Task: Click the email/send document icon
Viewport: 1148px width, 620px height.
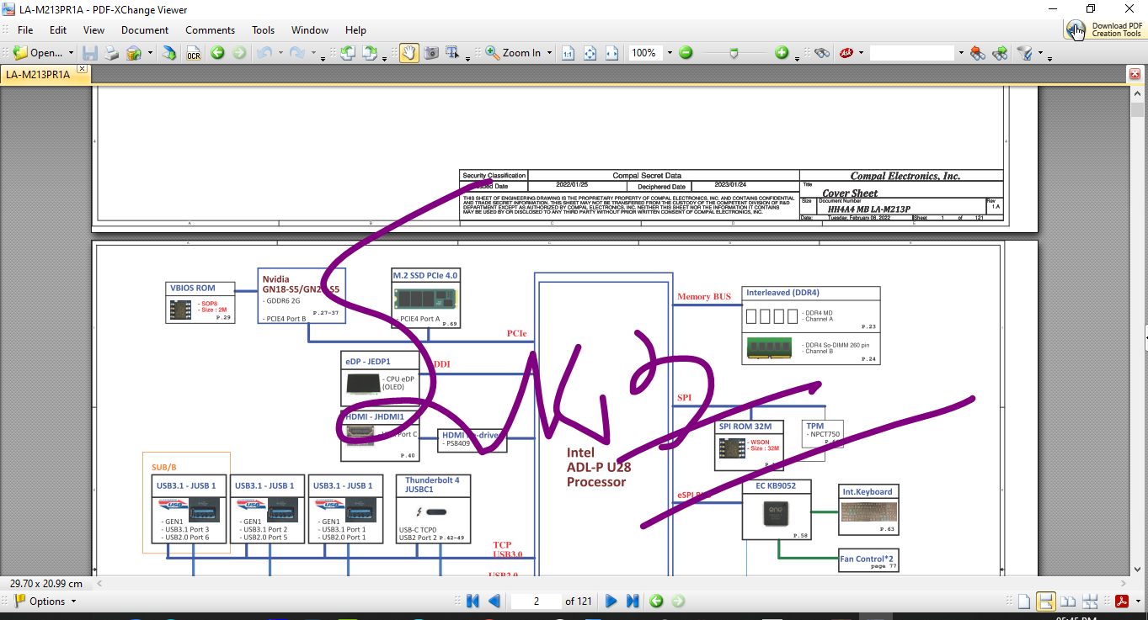Action: (x=134, y=53)
